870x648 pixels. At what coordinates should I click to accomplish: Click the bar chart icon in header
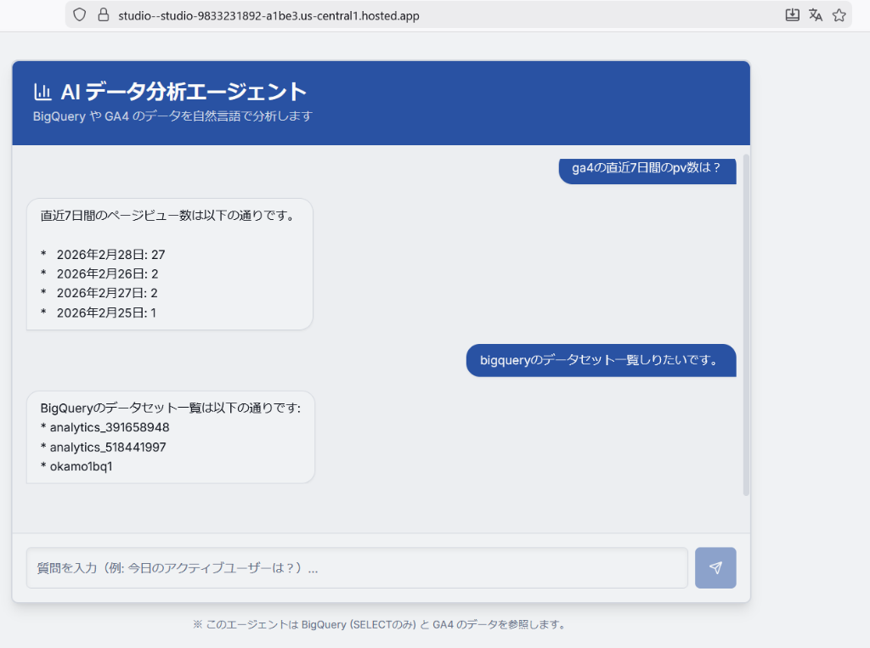(42, 92)
